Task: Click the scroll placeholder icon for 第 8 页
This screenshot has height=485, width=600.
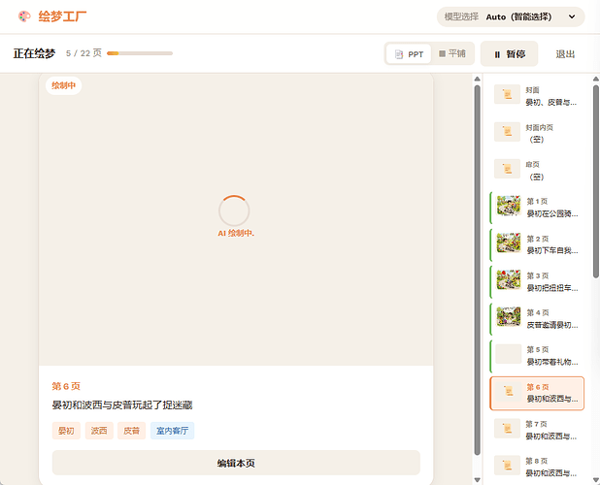Action: coord(507,466)
